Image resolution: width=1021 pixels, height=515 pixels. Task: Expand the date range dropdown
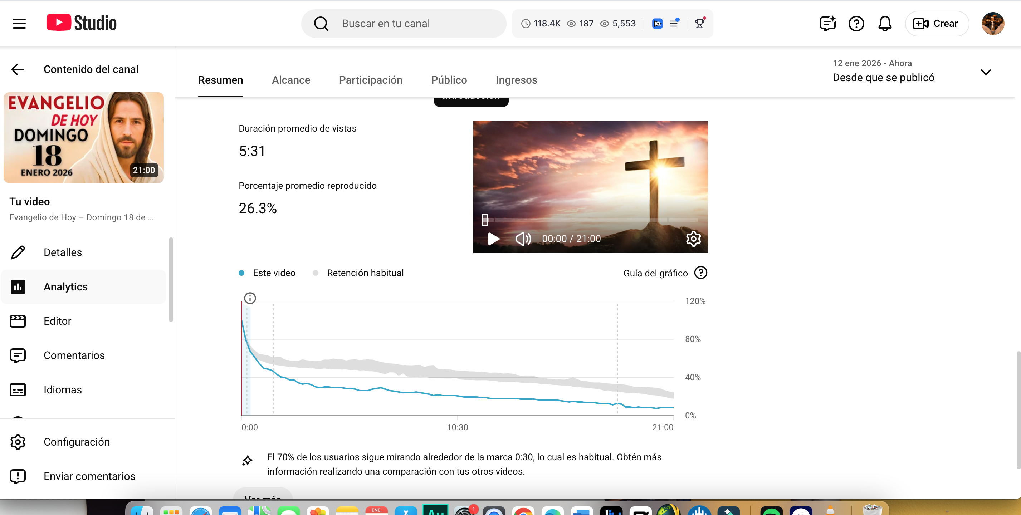click(985, 72)
